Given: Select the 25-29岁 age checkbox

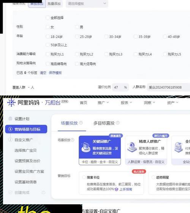Looking at the screenshot, I should 77,37.
